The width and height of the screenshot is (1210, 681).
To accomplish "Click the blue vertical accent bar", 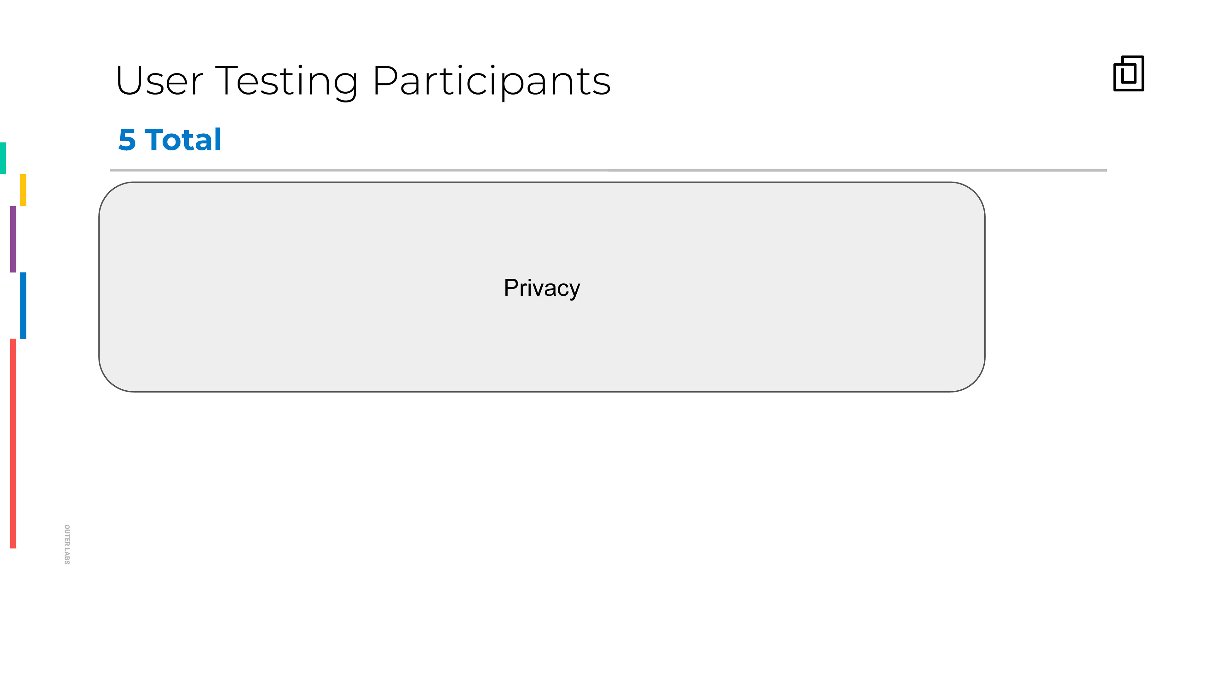I will [23, 305].
